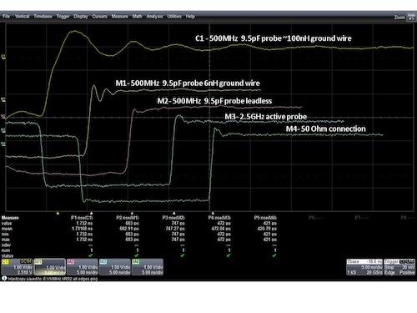Click the info icon beside the hardcopy message
The height and width of the screenshot is (313, 417).
coord(4,278)
